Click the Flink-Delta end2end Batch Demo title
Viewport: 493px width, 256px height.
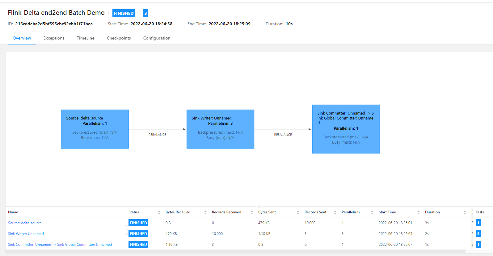pyautogui.click(x=56, y=13)
